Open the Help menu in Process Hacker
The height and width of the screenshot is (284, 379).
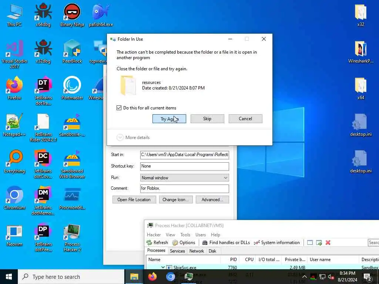[x=215, y=235]
